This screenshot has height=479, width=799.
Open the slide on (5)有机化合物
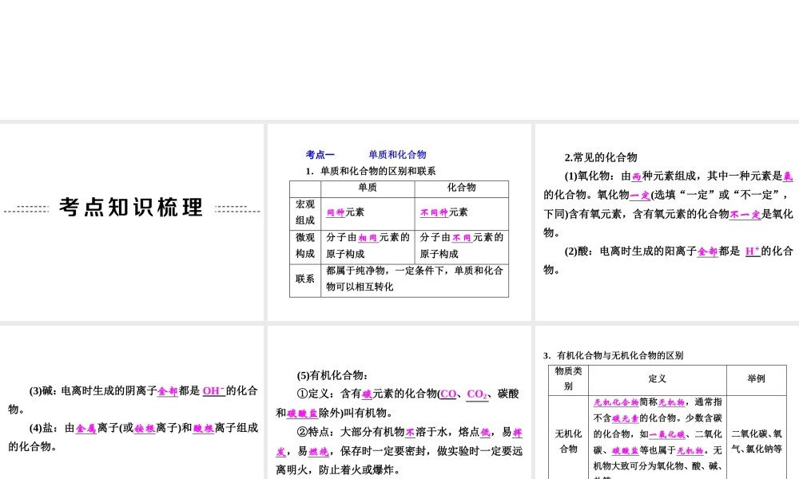click(x=399, y=402)
